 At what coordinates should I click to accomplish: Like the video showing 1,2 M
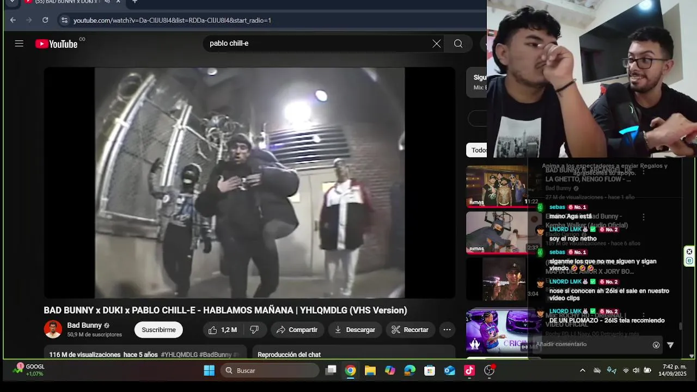point(223,330)
